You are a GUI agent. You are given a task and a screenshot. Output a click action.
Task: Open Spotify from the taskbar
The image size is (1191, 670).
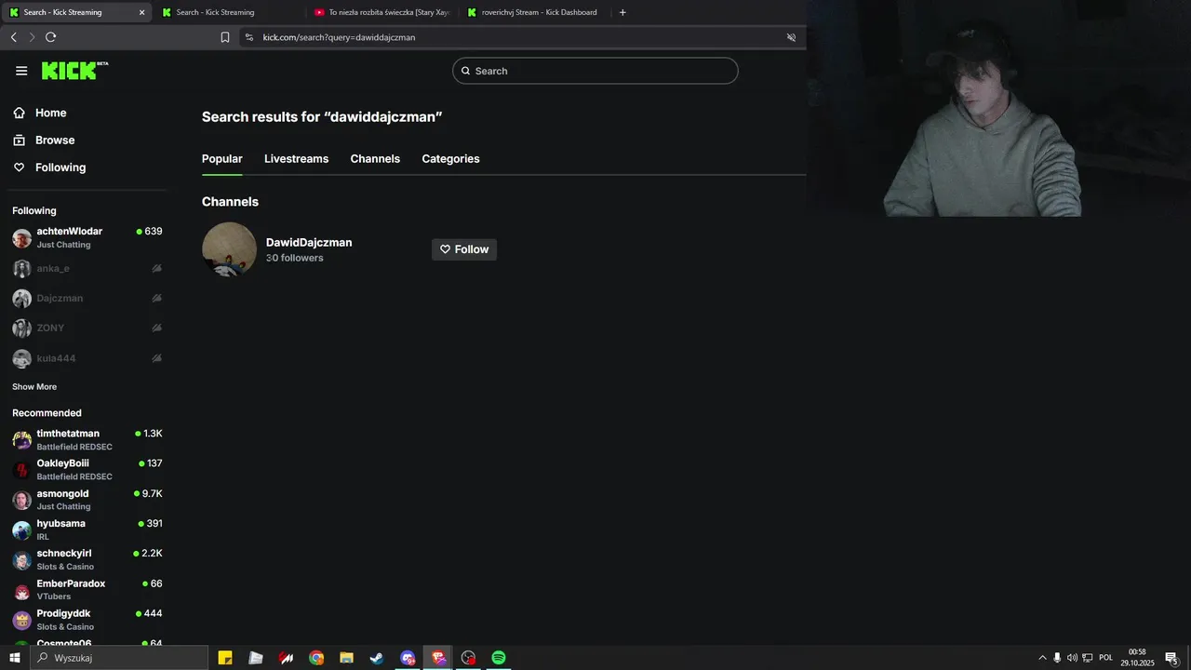tap(499, 658)
